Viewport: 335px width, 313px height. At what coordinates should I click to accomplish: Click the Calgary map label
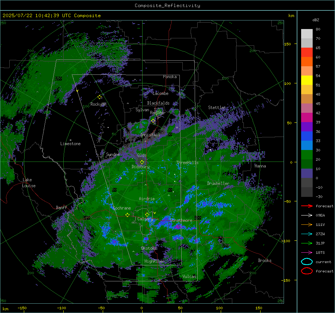pyautogui.click(x=145, y=219)
